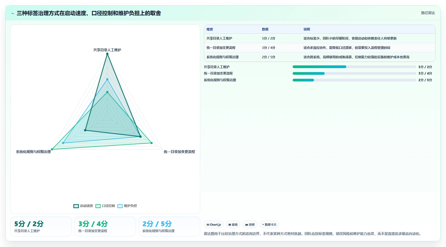
Task: Open the 2分 / 5分 data card
Action: (x=169, y=226)
